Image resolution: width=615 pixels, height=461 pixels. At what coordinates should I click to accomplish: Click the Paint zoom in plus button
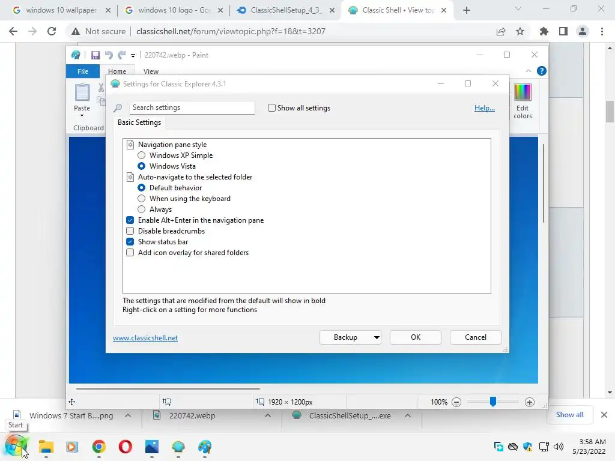530,402
